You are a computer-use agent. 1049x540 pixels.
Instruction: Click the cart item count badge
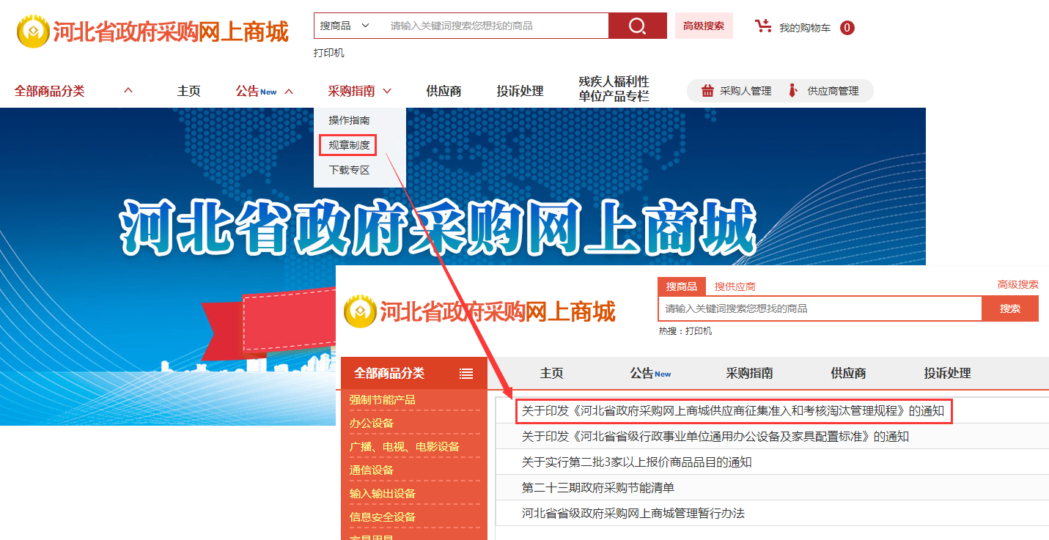847,28
